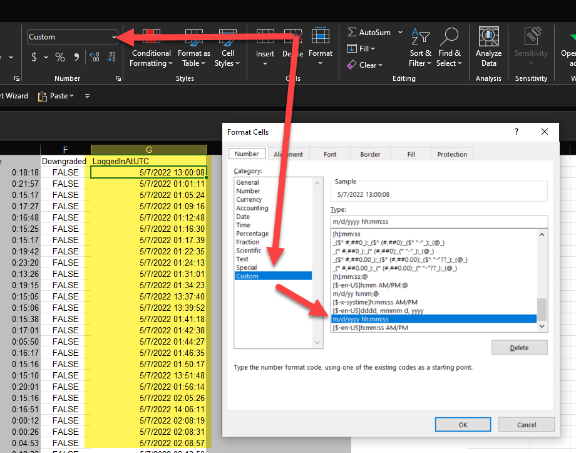Open Cell Styles gallery

click(227, 48)
